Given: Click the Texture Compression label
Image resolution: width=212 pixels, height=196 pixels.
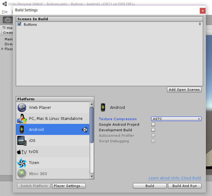Looking at the screenshot, I should coord(118,119).
